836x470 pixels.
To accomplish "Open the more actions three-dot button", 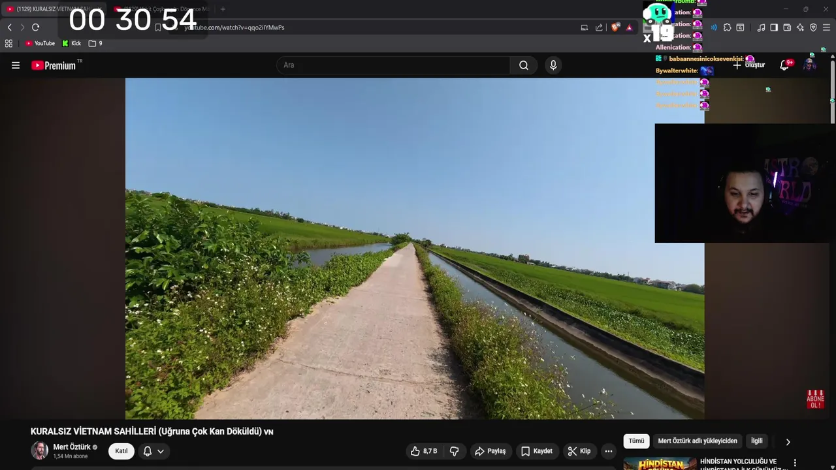I will [608, 451].
